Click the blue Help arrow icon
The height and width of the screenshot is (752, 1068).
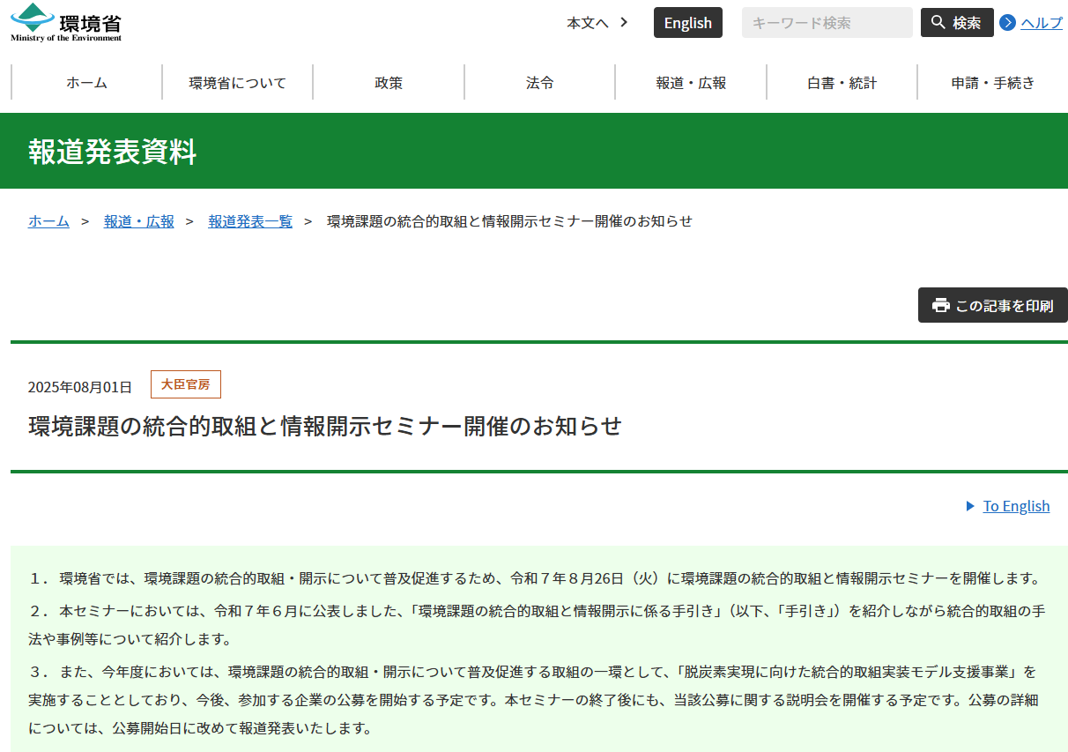pyautogui.click(x=1007, y=23)
